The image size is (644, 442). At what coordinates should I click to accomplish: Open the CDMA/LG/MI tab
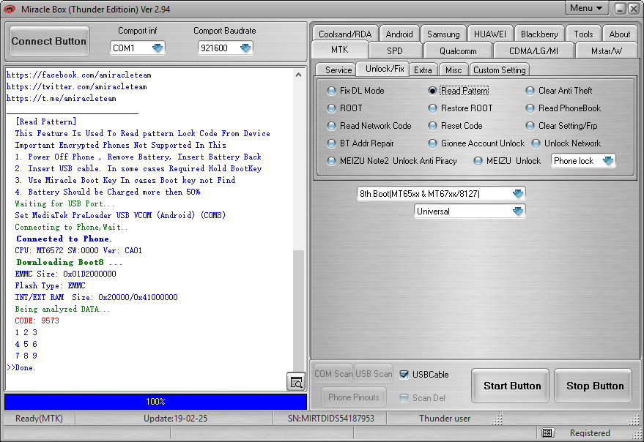click(x=533, y=51)
